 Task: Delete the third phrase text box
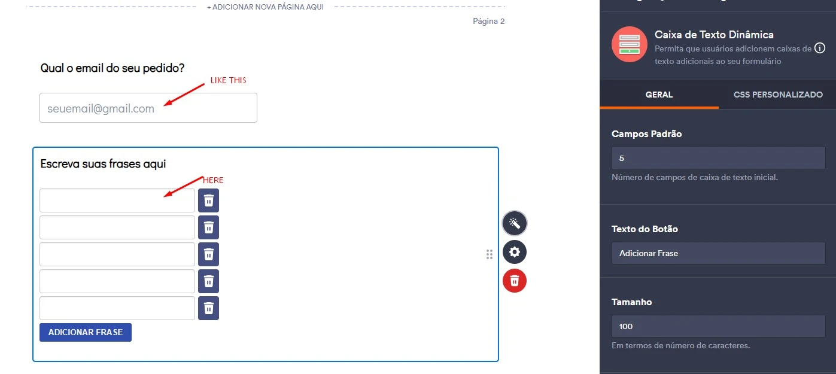point(208,254)
